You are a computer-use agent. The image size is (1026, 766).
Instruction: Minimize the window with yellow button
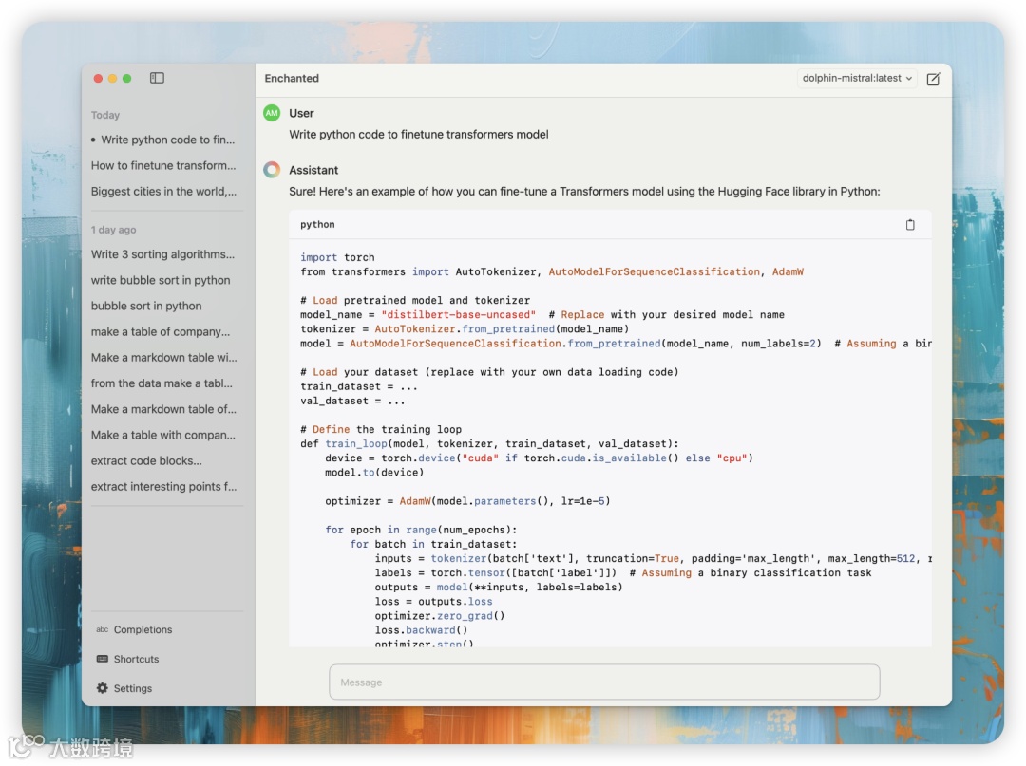point(112,79)
